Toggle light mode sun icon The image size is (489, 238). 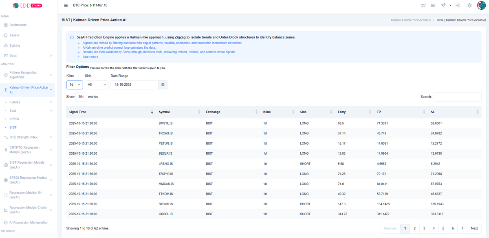[458, 5]
